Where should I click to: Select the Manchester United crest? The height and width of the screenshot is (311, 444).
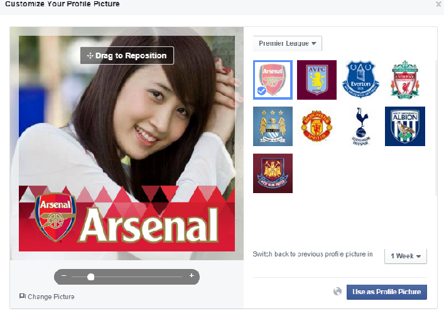tap(317, 127)
